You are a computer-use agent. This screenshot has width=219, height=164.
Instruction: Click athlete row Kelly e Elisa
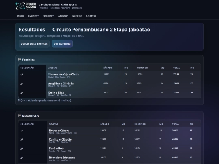[x=109, y=94]
